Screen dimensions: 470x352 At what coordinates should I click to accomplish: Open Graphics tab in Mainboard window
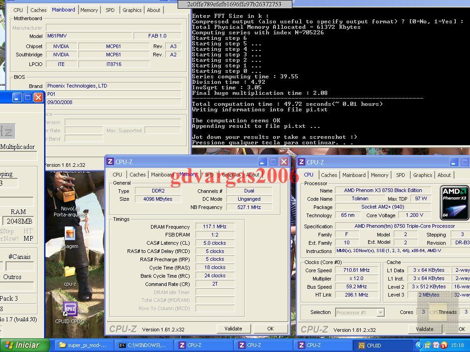(x=132, y=10)
